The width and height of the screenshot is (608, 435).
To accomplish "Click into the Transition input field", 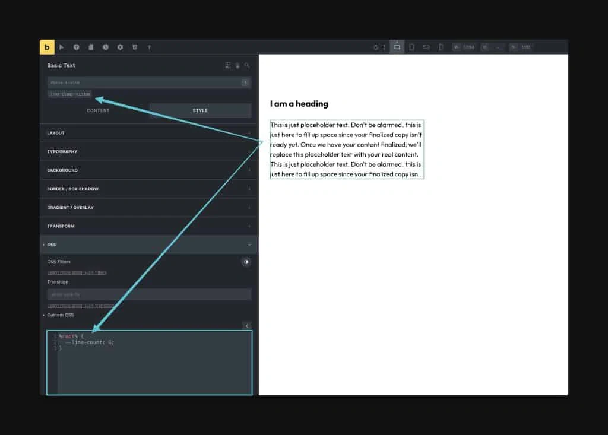I will [x=148, y=294].
